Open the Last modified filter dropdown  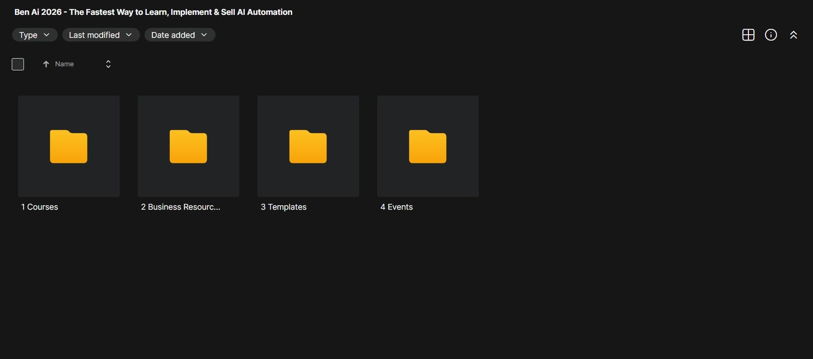pos(100,35)
